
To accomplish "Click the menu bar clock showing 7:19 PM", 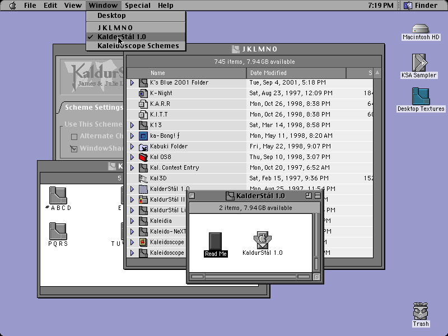I will pos(380,6).
